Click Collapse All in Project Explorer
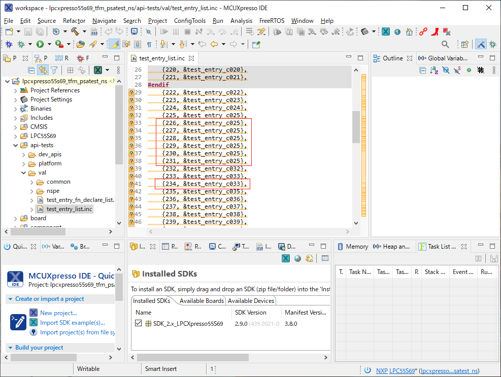501x377 pixels. (x=31, y=70)
